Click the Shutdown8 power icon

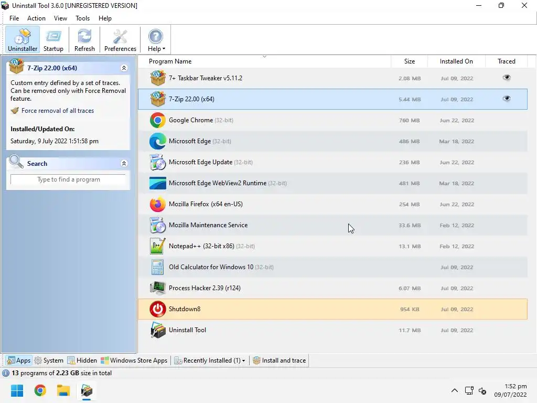click(x=157, y=309)
